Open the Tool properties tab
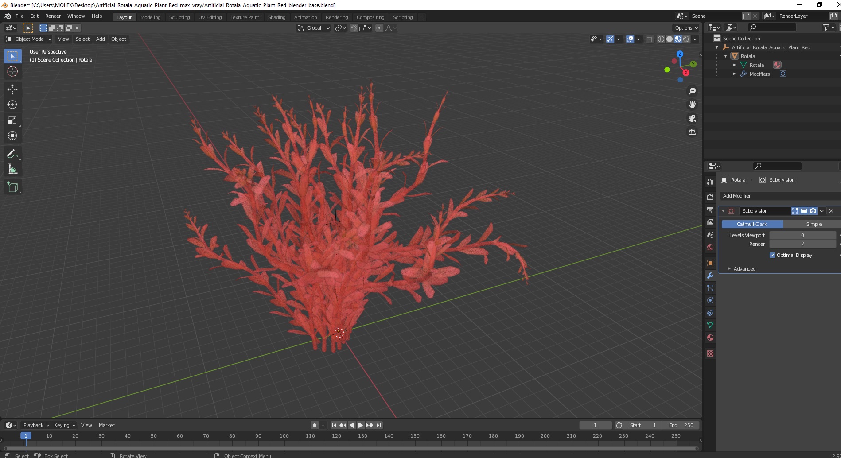The height and width of the screenshot is (458, 841). click(x=710, y=182)
